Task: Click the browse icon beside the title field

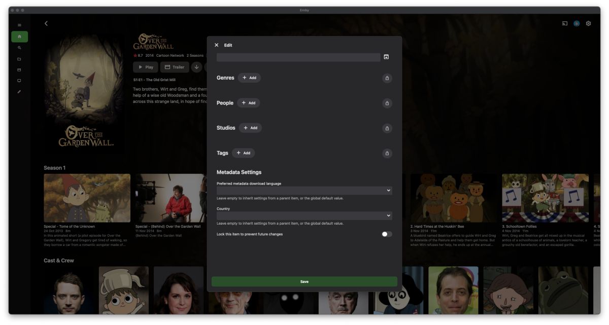Action: point(386,57)
